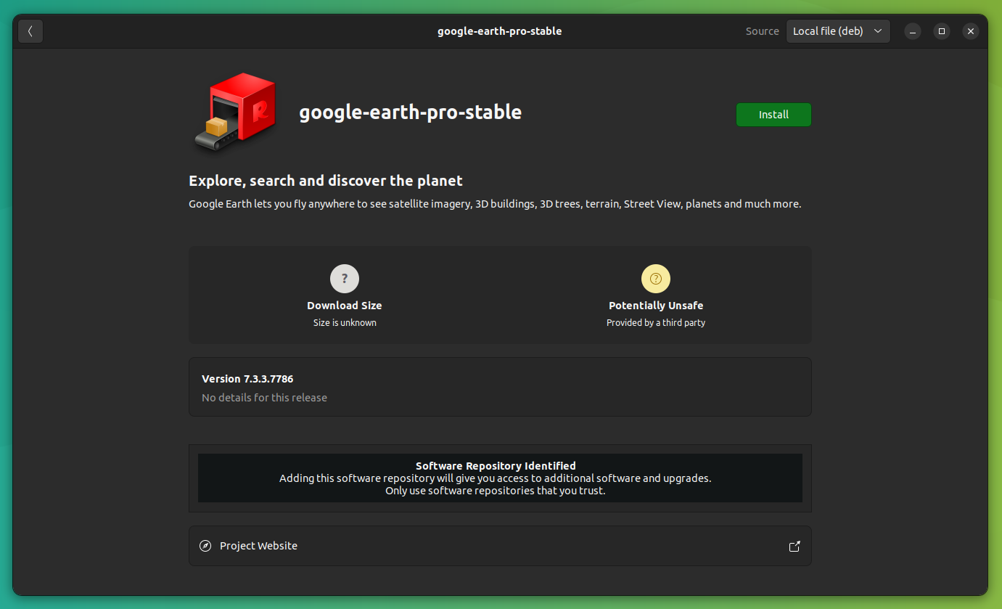The height and width of the screenshot is (609, 1002).
Task: Open the external link arrow icon
Action: (x=794, y=546)
